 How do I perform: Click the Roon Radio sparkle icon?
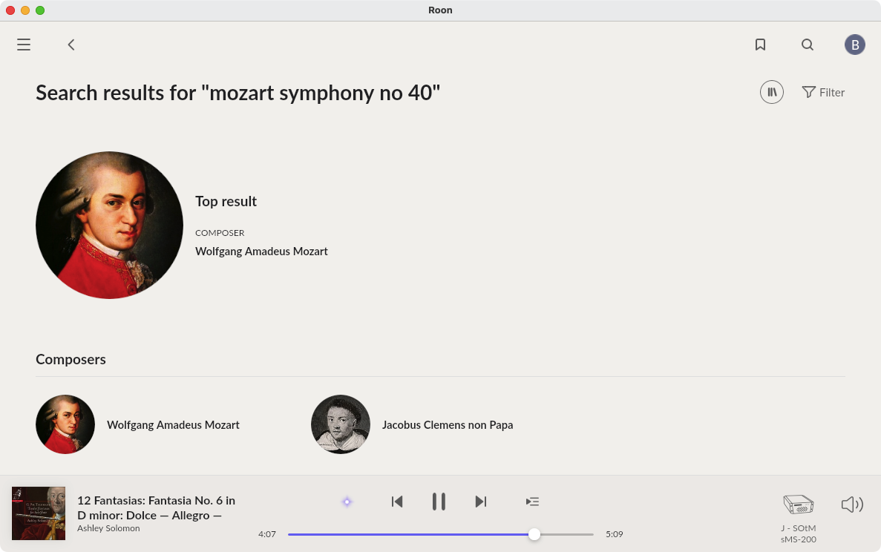(347, 502)
